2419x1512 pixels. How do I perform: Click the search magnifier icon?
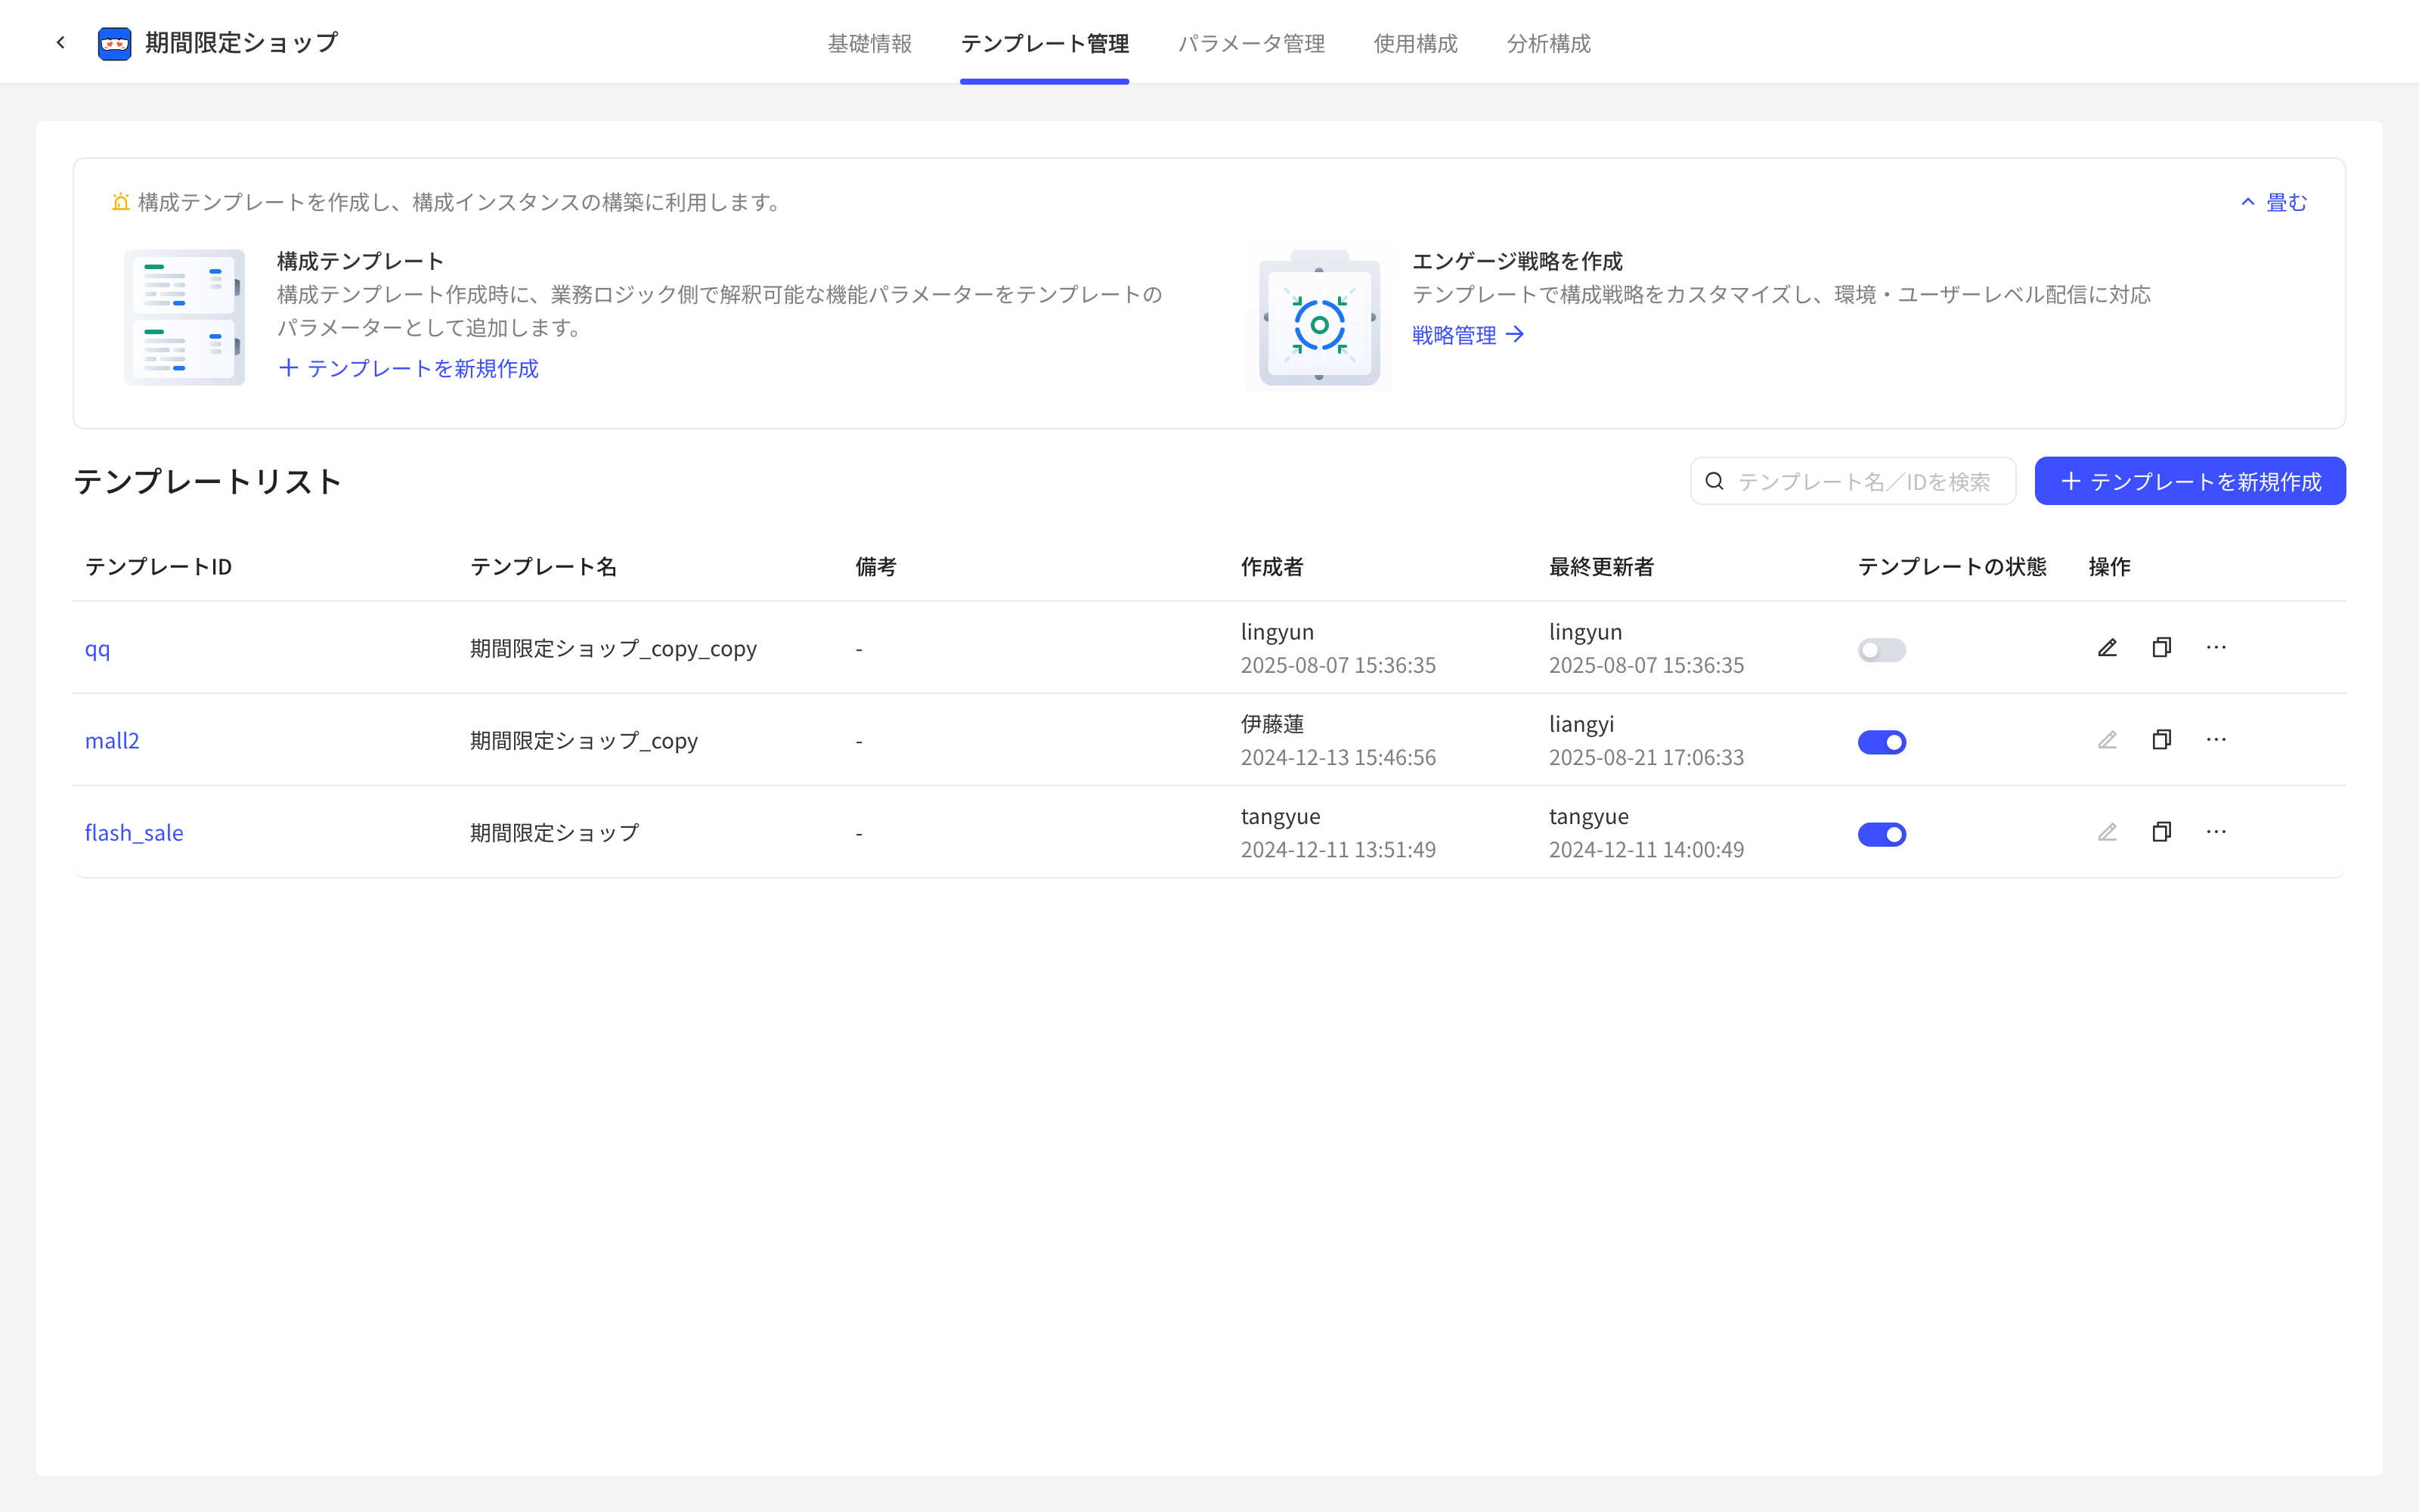(x=1714, y=481)
